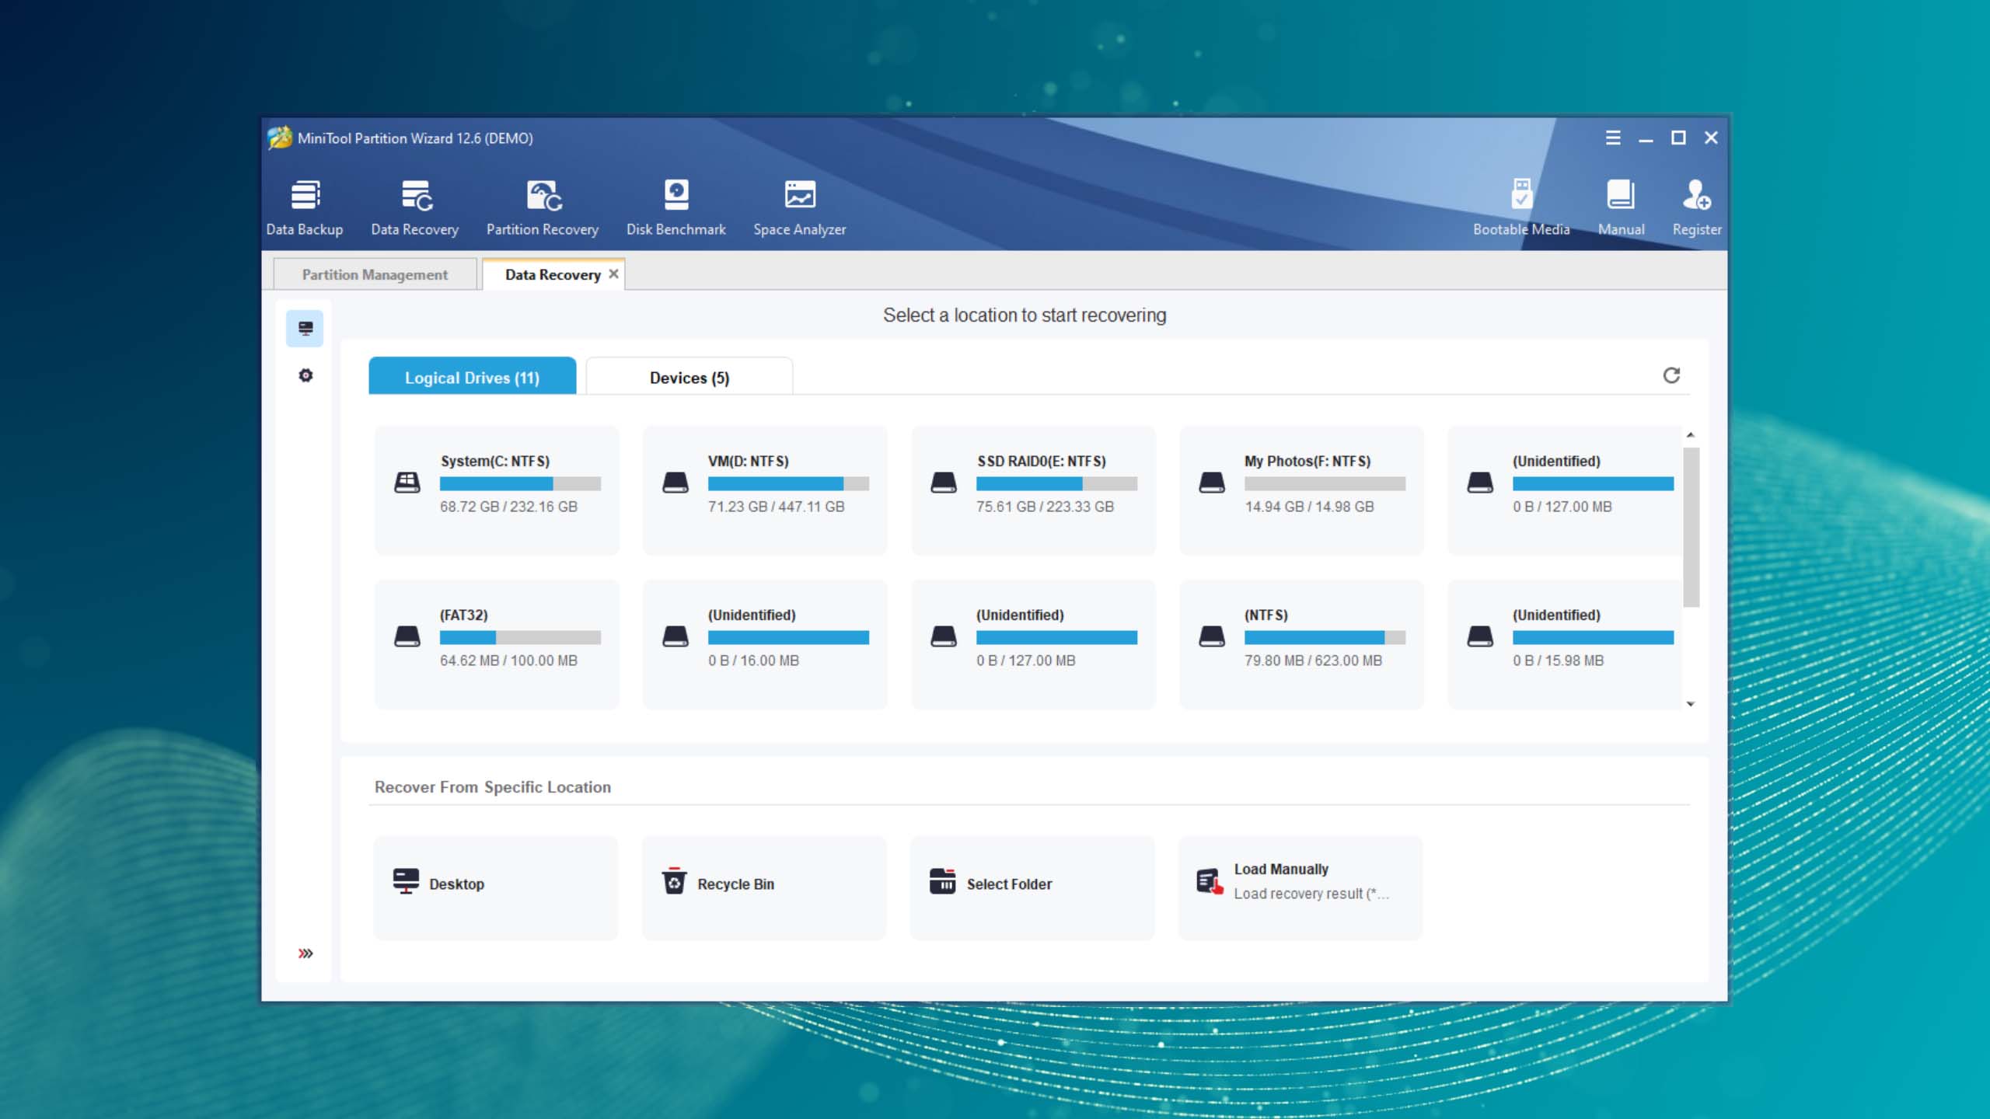The width and height of the screenshot is (1990, 1119).
Task: Click the MiniTool app logo in title bar
Action: (280, 138)
